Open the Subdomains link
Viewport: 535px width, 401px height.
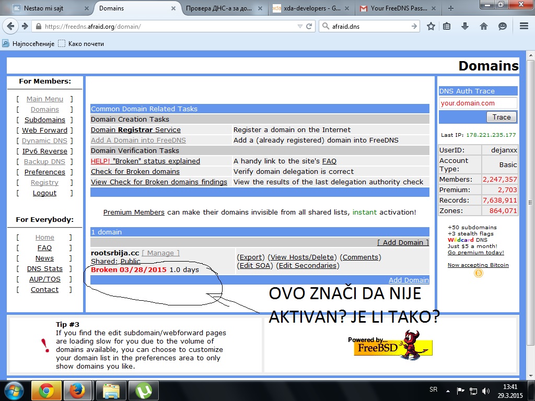(45, 120)
